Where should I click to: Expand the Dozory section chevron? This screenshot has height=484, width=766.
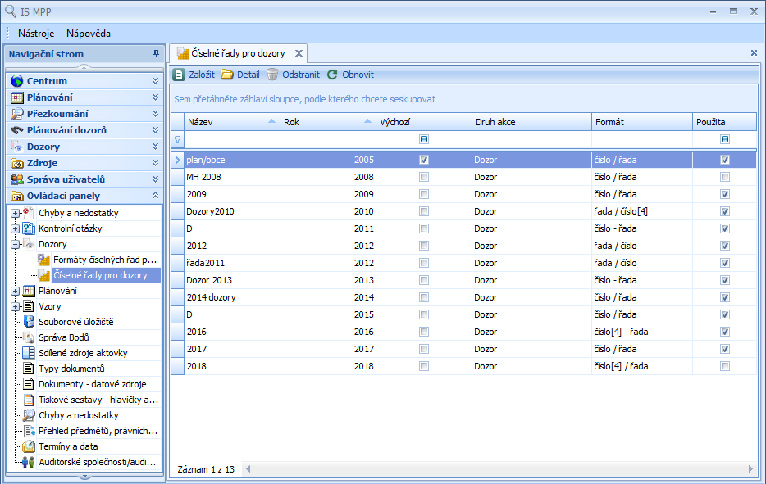155,147
